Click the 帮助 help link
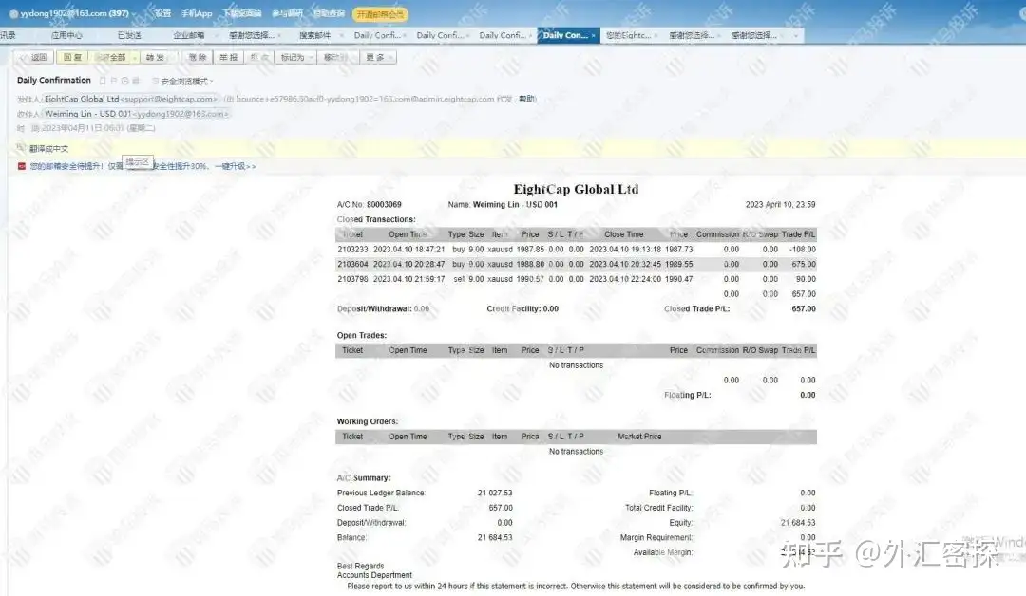 click(526, 99)
